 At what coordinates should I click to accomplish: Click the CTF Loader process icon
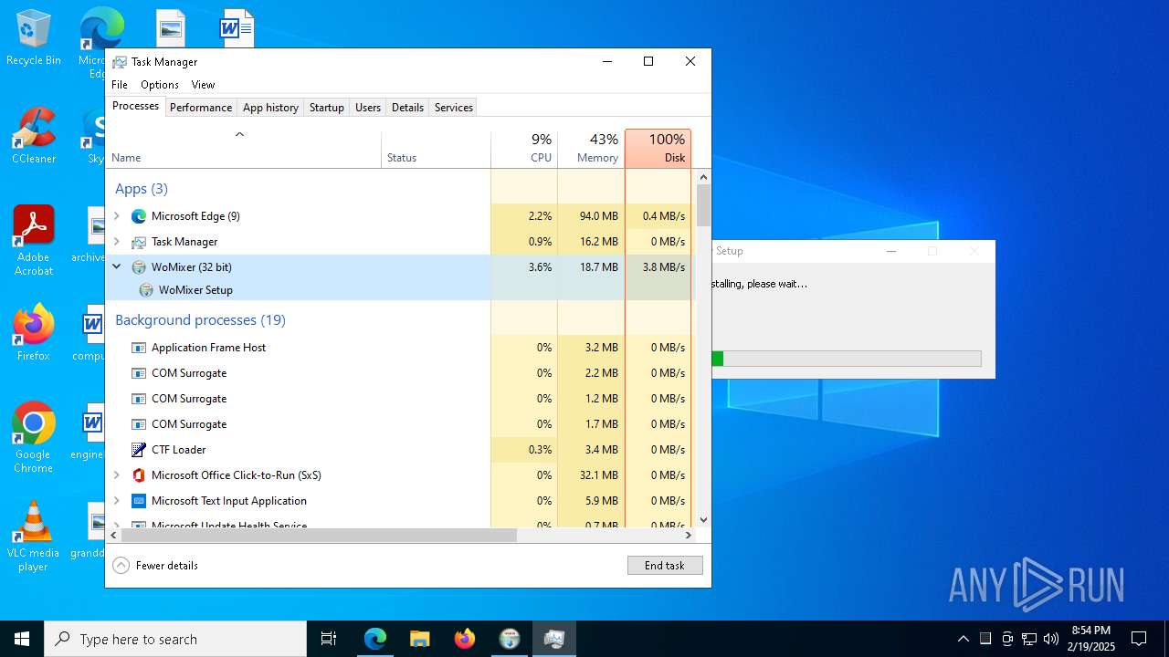click(139, 450)
